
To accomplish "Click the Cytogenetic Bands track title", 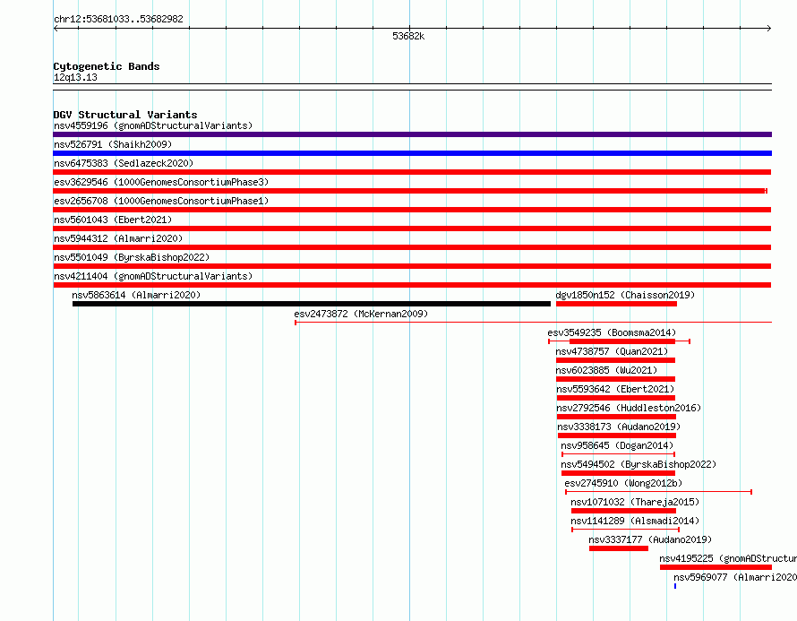I will pyautogui.click(x=107, y=66).
